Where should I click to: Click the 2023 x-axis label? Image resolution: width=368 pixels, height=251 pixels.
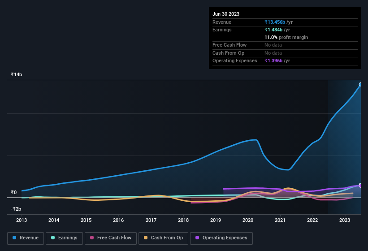(345, 220)
